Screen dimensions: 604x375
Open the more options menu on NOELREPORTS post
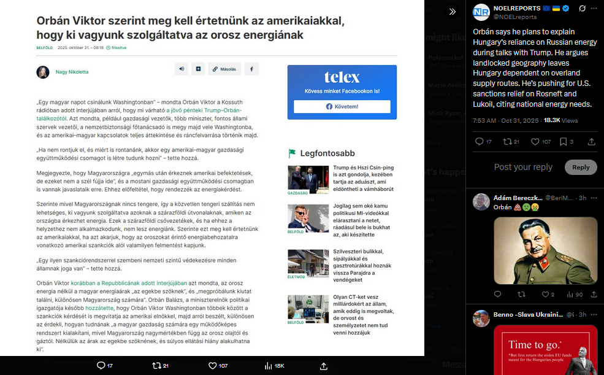point(594,9)
